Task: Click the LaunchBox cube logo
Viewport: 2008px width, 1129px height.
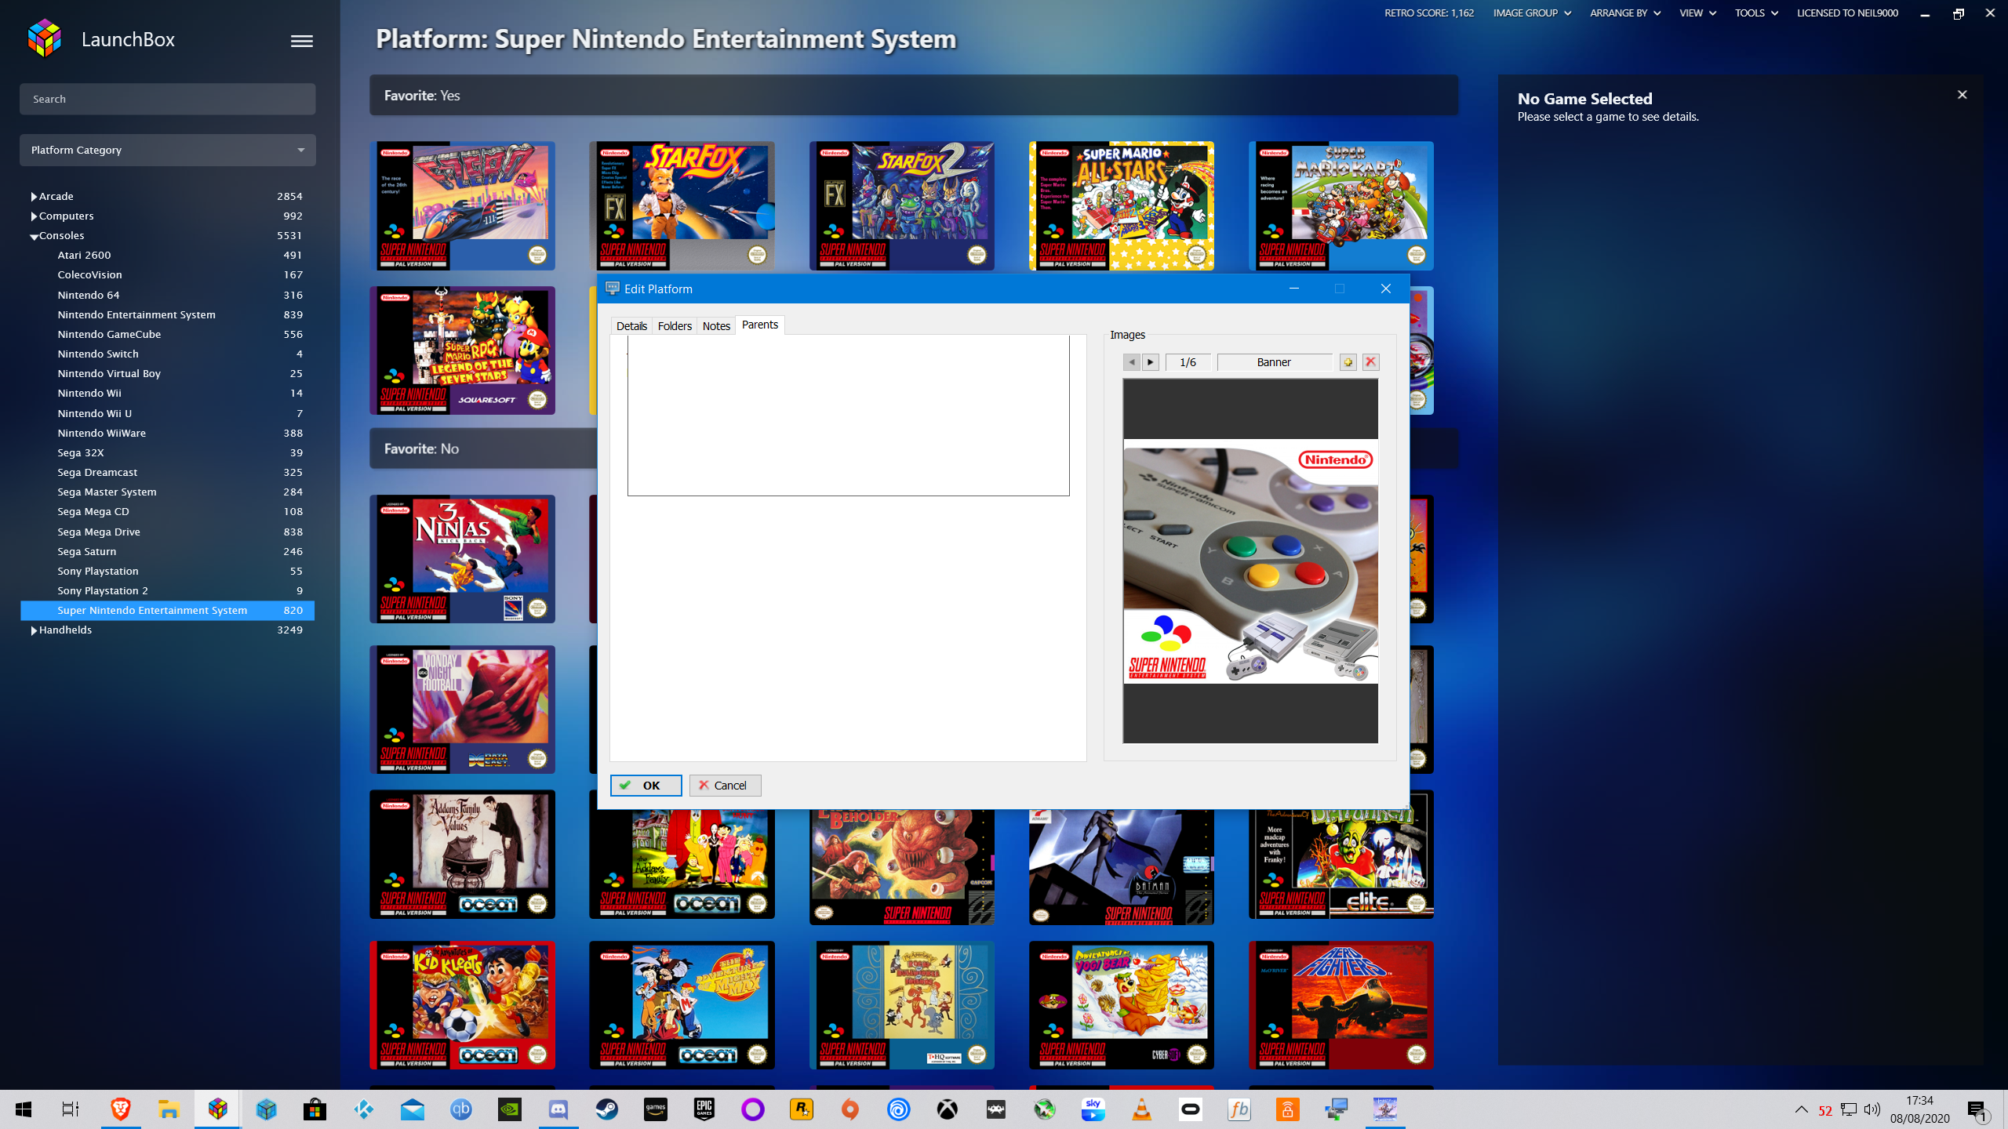Action: pos(45,39)
